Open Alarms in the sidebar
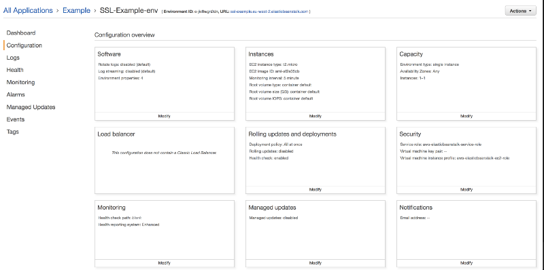Screen dimensions: 544x270 coord(16,94)
